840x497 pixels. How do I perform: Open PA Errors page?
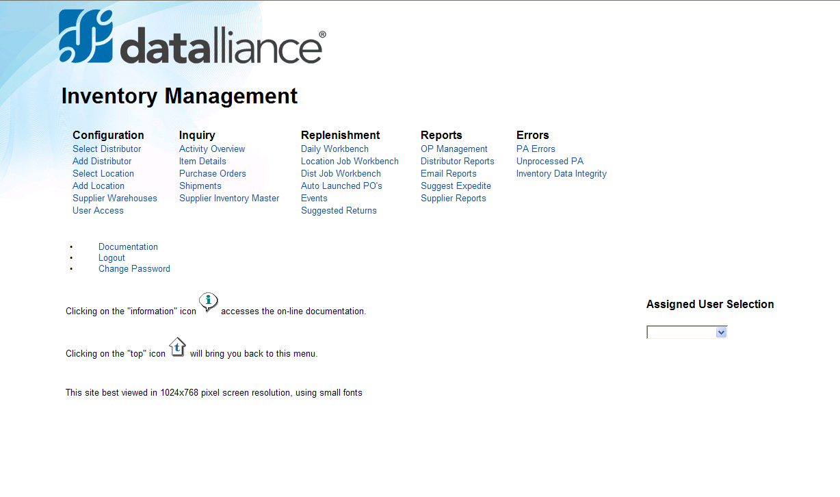pos(536,149)
